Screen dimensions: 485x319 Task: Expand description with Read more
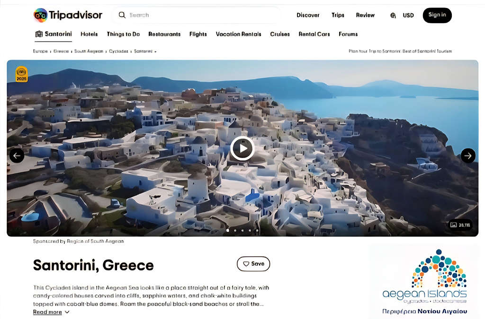51,312
